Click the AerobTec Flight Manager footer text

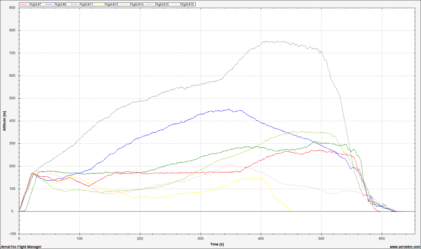click(21, 247)
